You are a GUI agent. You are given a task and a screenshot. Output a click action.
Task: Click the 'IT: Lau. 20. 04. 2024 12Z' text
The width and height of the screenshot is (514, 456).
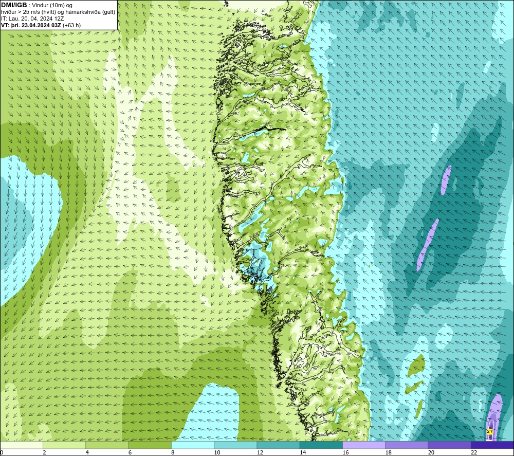pyautogui.click(x=32, y=19)
